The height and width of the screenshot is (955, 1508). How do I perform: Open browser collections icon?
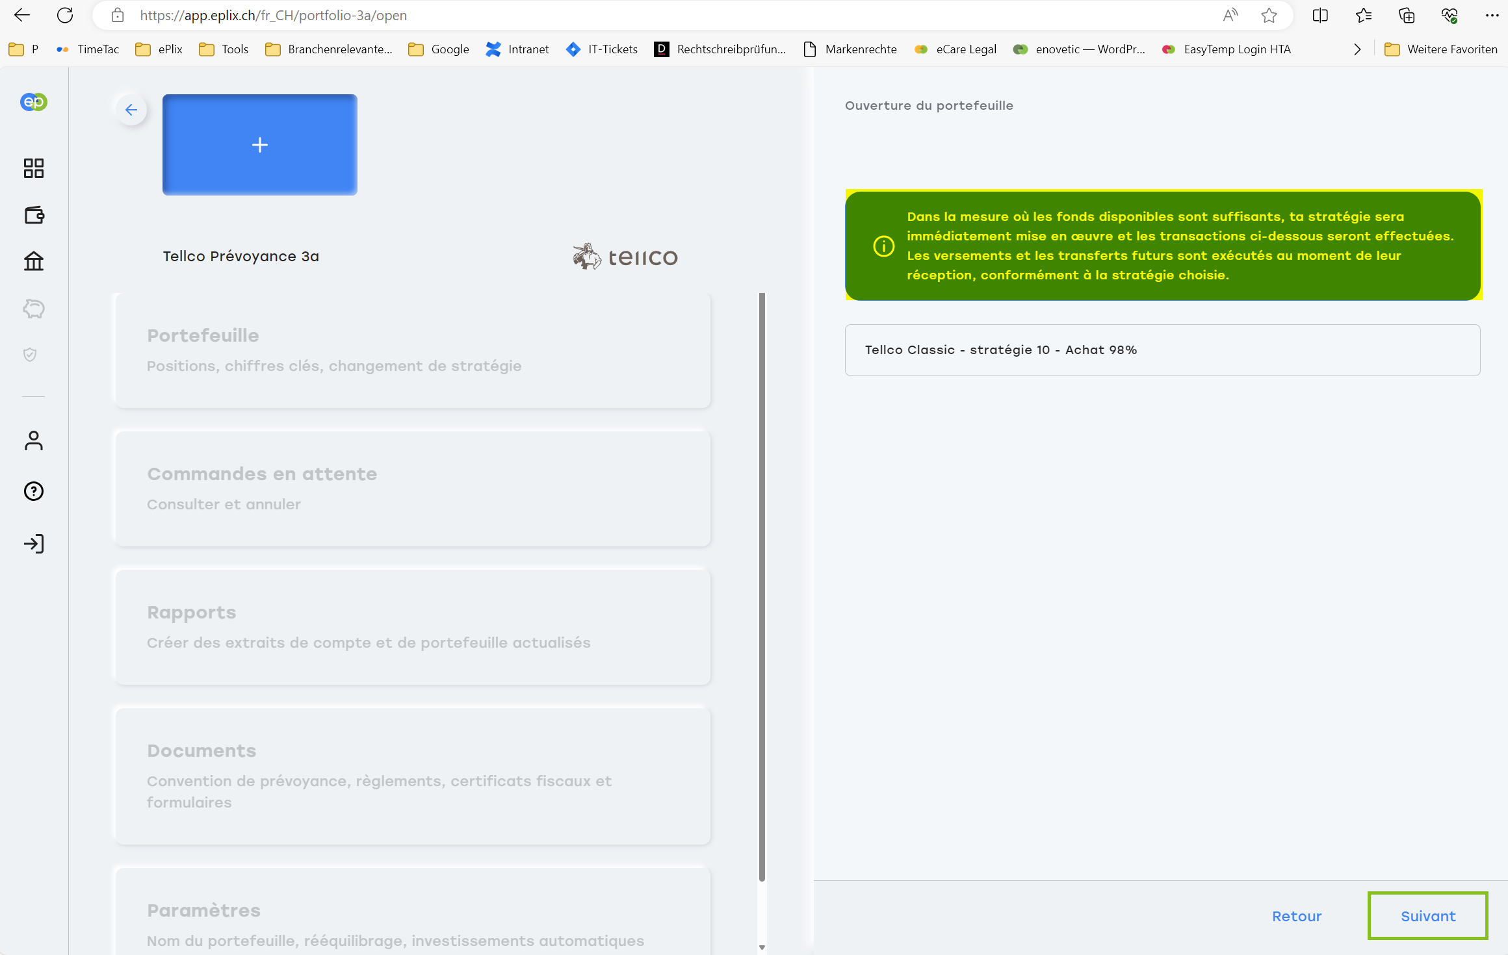coord(1407,15)
